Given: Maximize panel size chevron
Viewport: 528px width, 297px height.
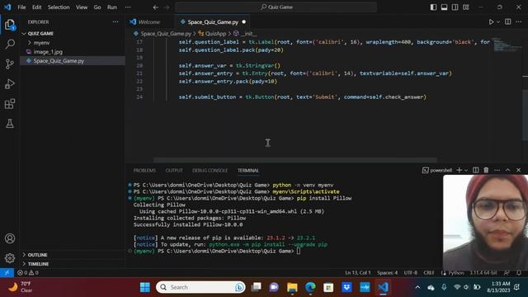Looking at the screenshot, I should point(507,170).
